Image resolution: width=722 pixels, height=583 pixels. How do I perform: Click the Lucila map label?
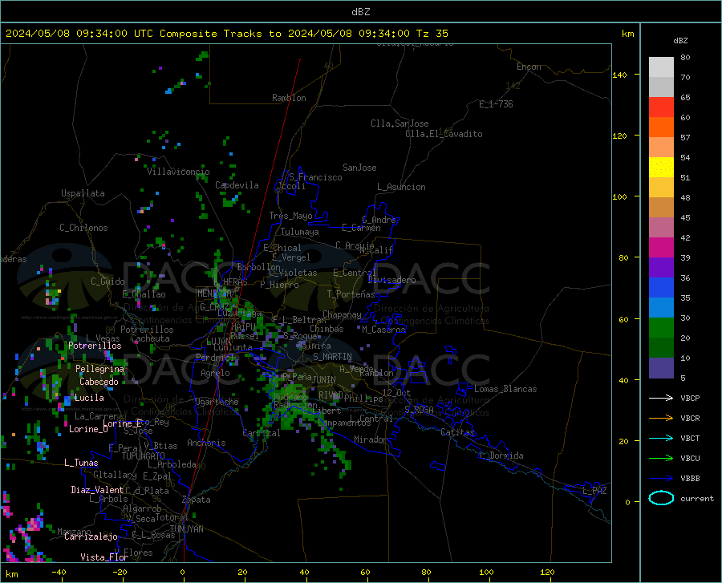click(89, 398)
